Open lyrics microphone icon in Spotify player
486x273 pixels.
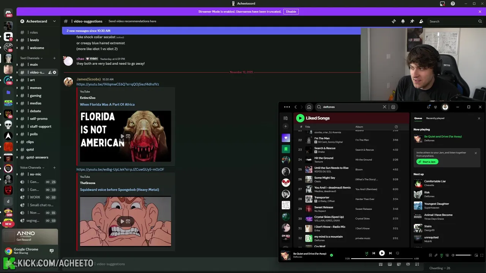click(436, 255)
